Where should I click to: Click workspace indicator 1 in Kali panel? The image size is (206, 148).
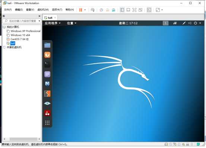point(165,23)
